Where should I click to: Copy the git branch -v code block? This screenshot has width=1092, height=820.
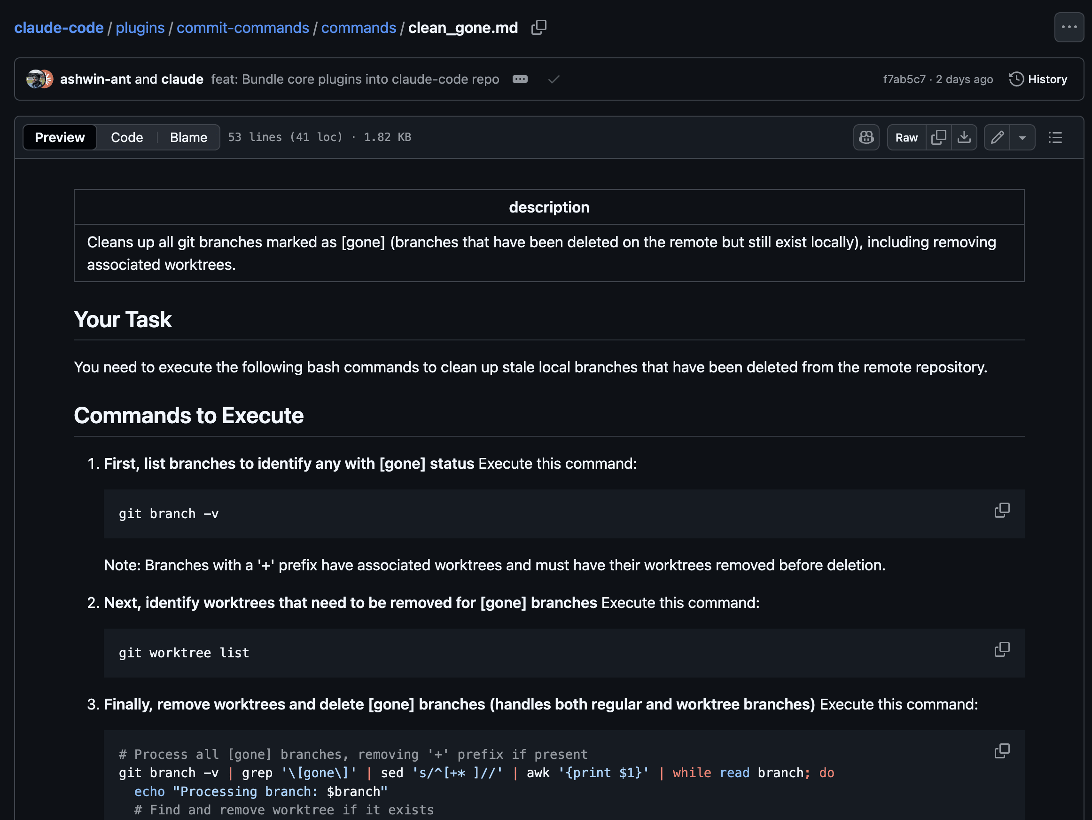[1002, 510]
